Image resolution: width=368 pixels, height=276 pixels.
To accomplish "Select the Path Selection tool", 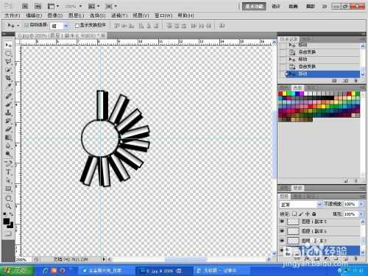I will tap(9, 180).
